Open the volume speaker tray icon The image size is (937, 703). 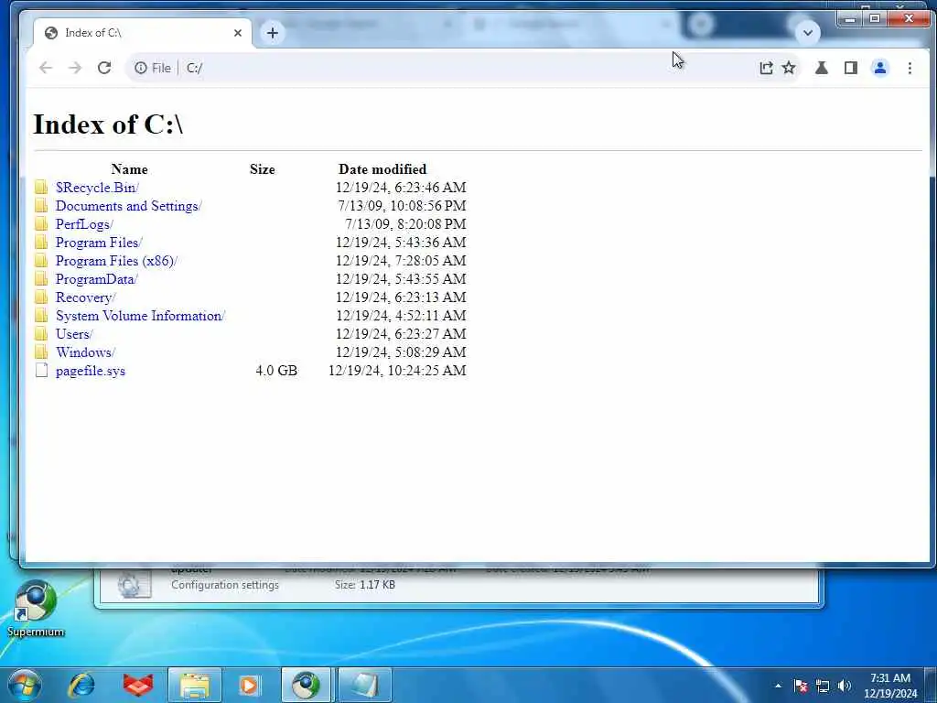point(845,686)
